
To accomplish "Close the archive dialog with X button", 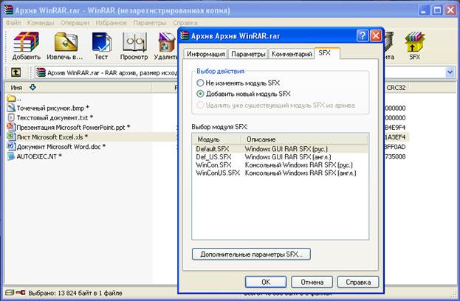I will coord(376,35).
